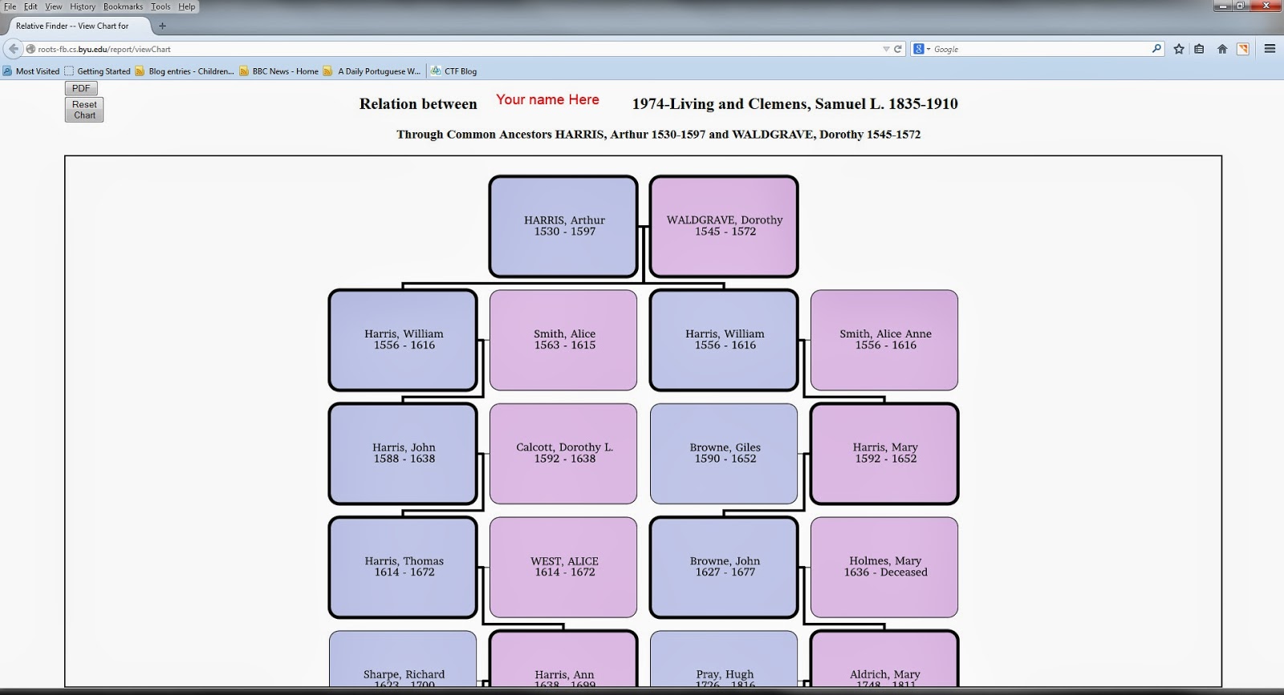Open the Tools menu
The width and height of the screenshot is (1284, 695).
coord(160,6)
